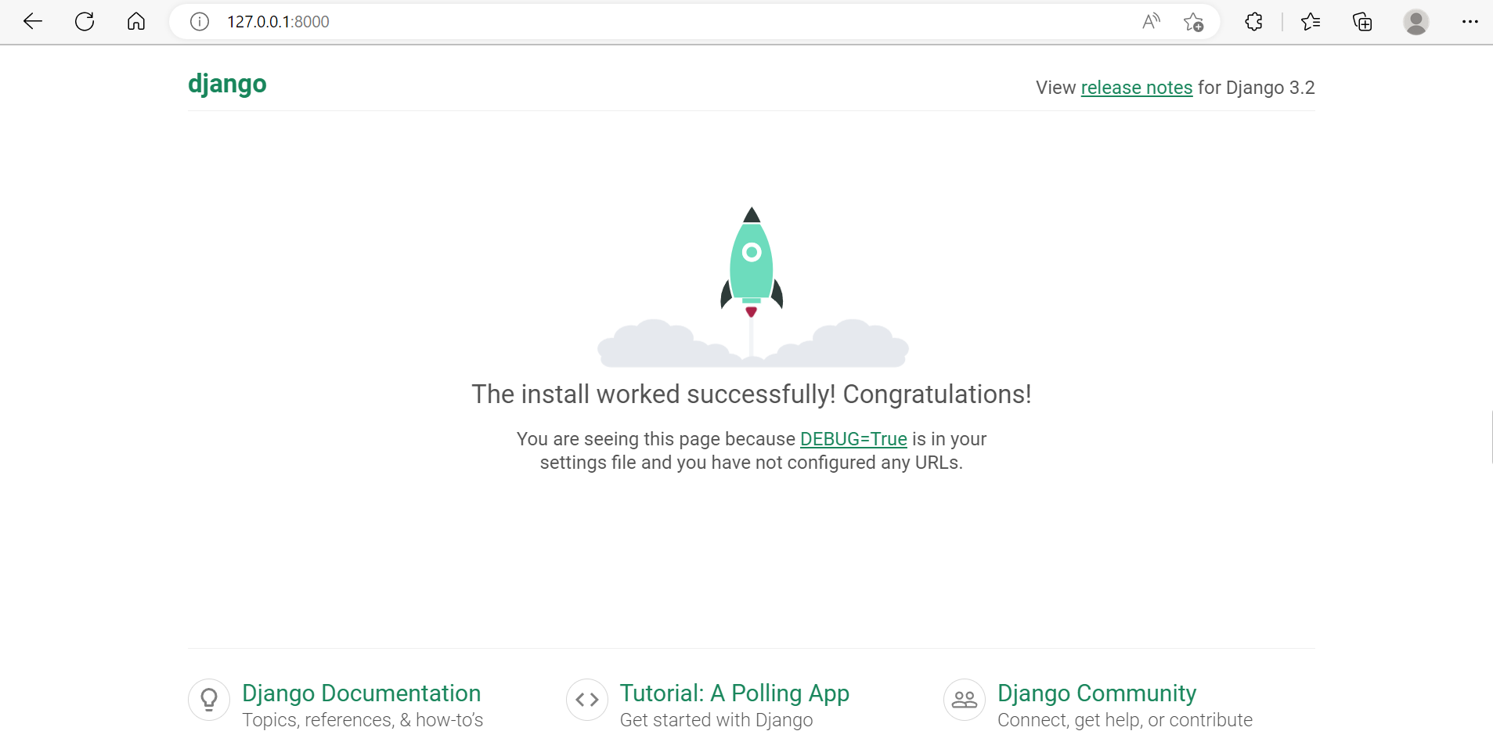The height and width of the screenshot is (749, 1493).
Task: Add this page to favorites star icon
Action: click(1193, 22)
